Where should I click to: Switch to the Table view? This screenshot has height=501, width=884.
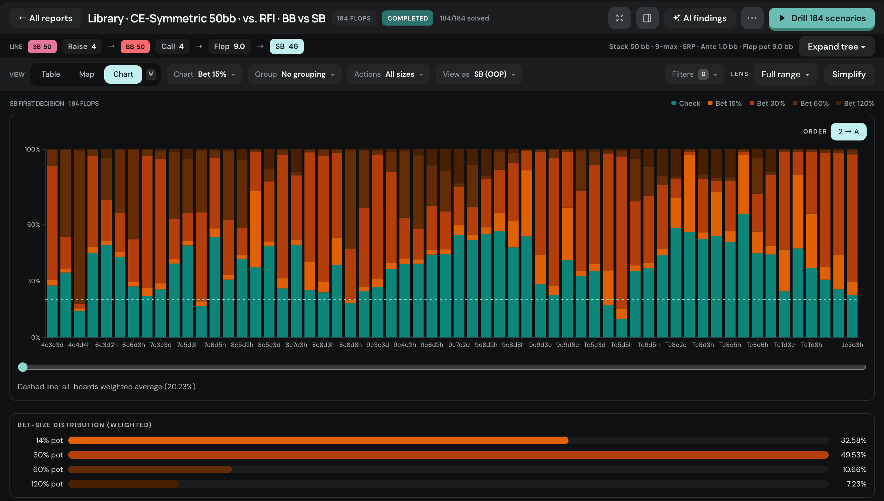click(x=51, y=74)
